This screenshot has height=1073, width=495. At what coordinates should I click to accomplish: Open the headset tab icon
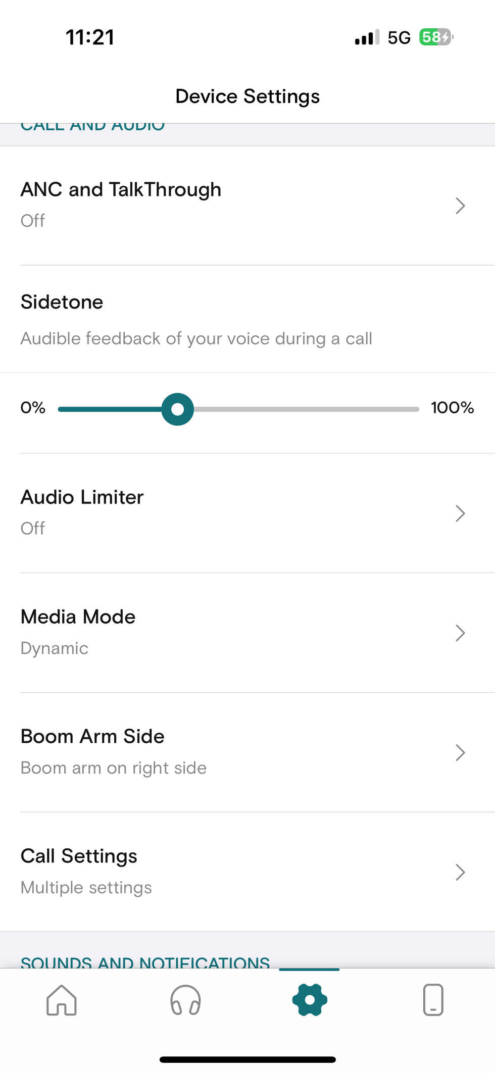click(185, 1000)
